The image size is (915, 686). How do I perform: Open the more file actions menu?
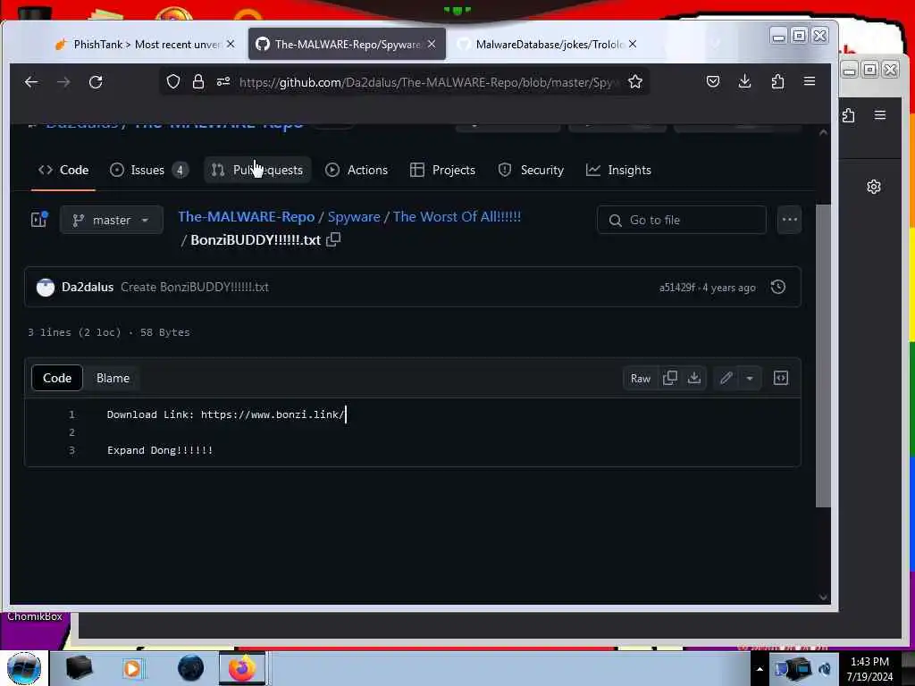[790, 220]
